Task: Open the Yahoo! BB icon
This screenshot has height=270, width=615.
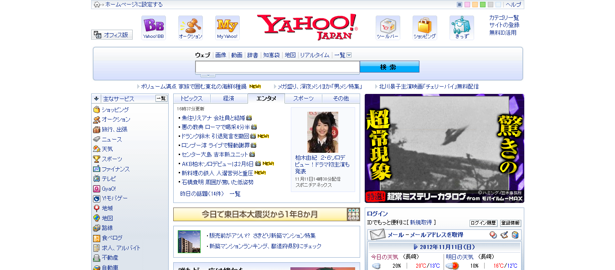Action: click(154, 28)
